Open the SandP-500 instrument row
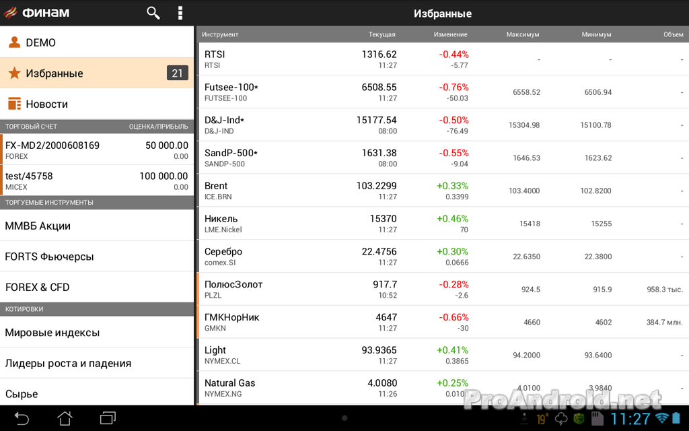 coord(443,158)
